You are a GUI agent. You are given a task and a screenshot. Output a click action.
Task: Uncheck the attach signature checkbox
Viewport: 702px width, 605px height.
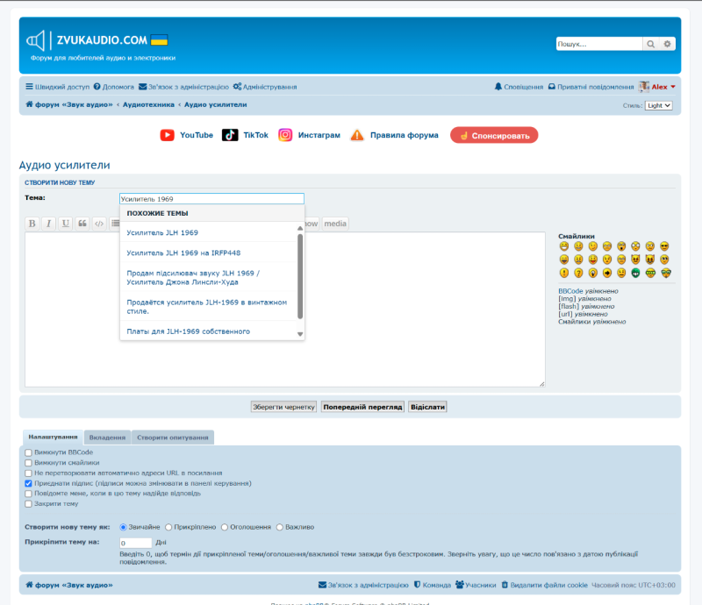tap(28, 483)
